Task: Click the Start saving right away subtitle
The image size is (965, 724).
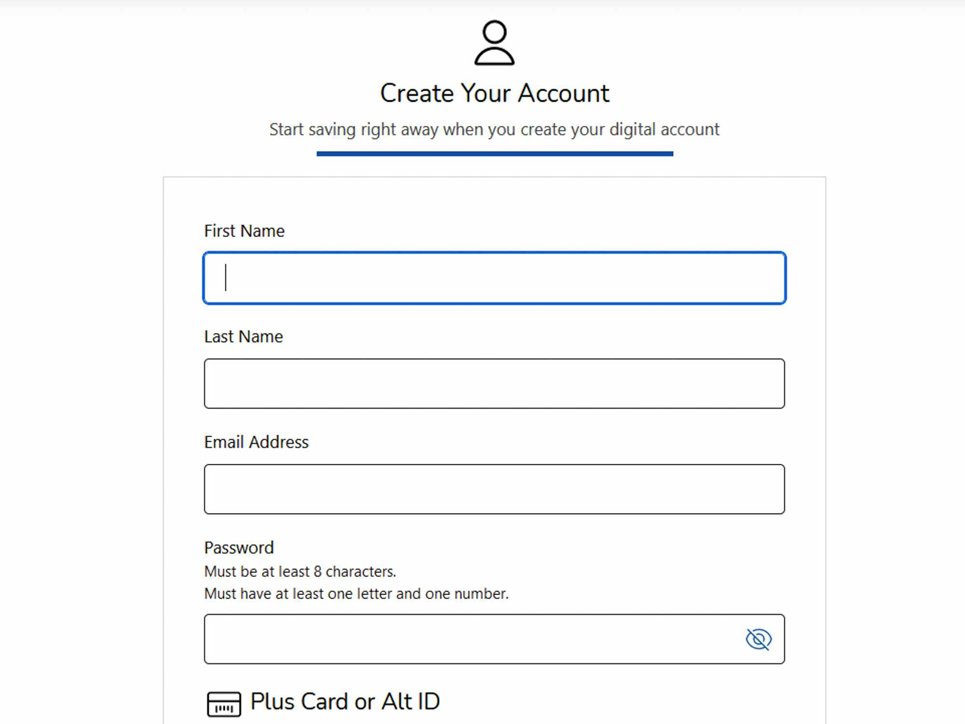Action: point(494,129)
